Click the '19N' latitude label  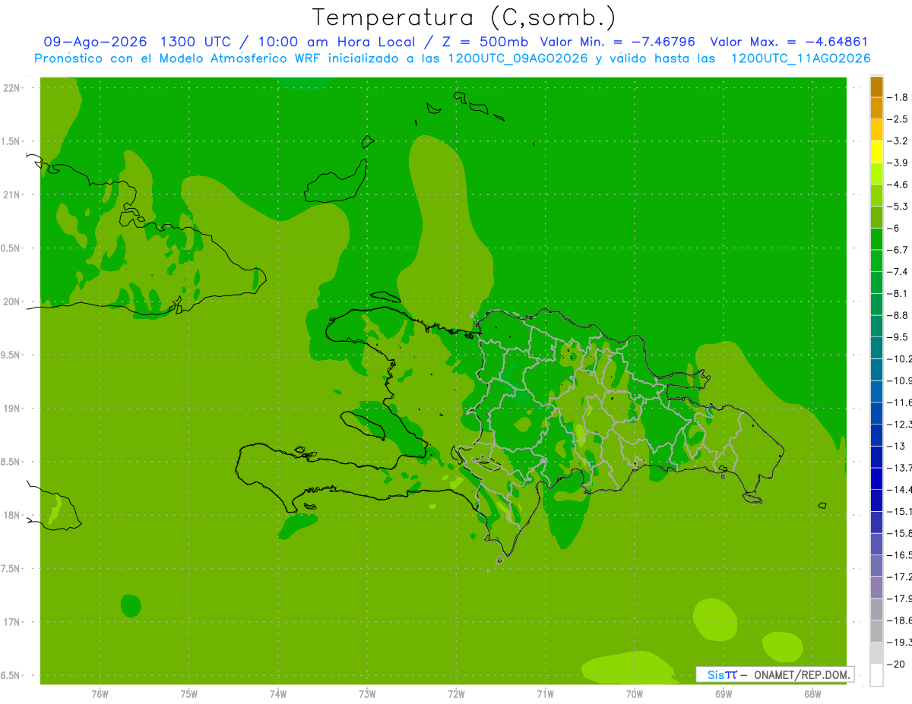(11, 408)
